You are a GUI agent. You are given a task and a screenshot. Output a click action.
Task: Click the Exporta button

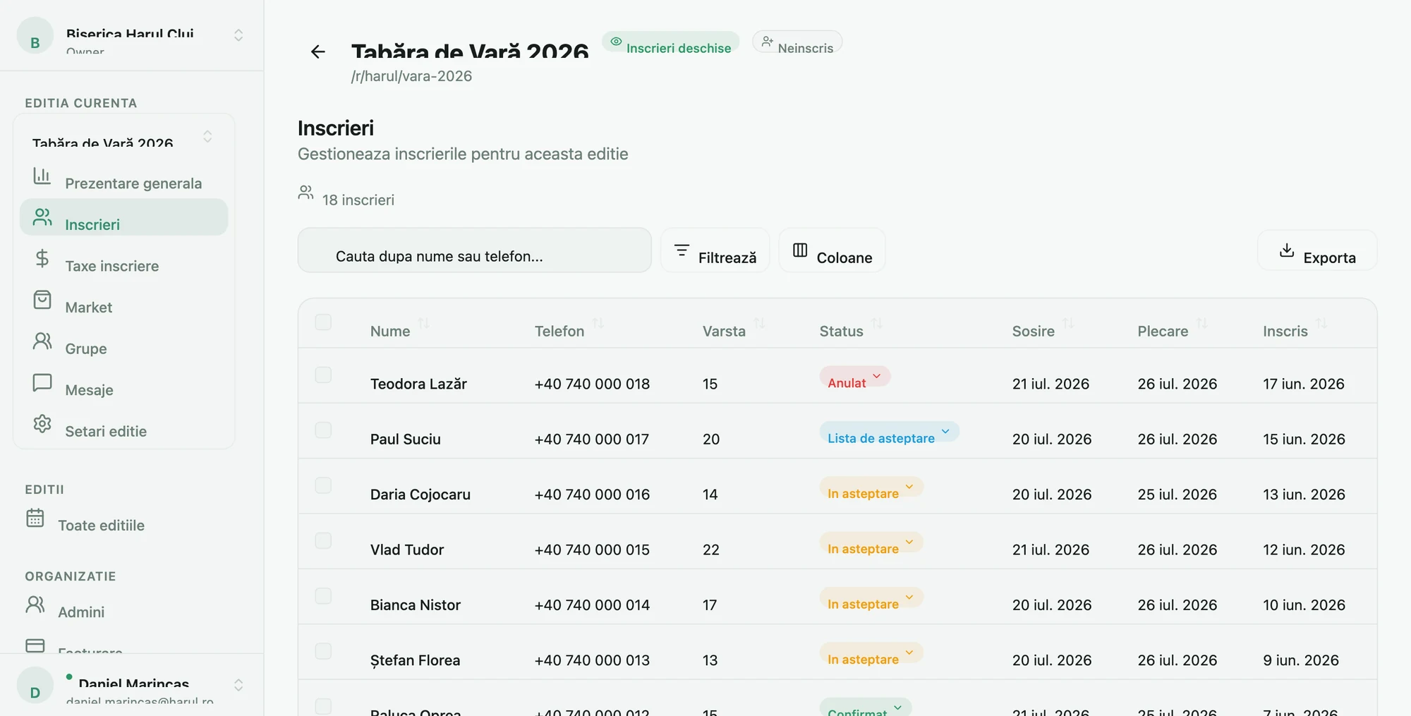tap(1317, 250)
